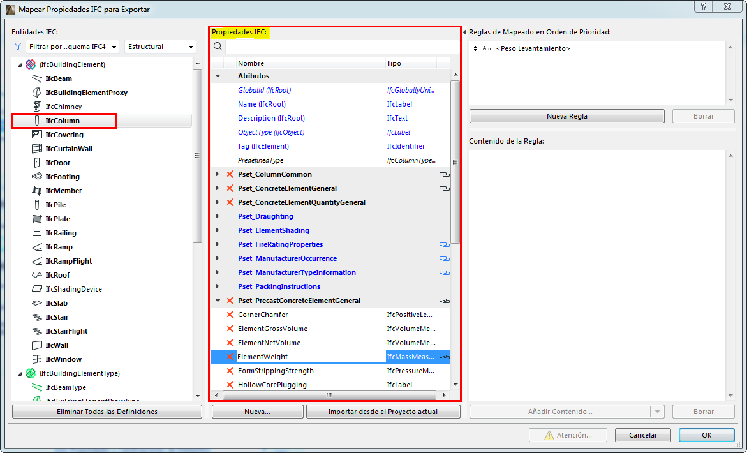Viewport: 747px width, 453px height.
Task: Click Importar desde el Proyecto actual
Action: tap(383, 412)
